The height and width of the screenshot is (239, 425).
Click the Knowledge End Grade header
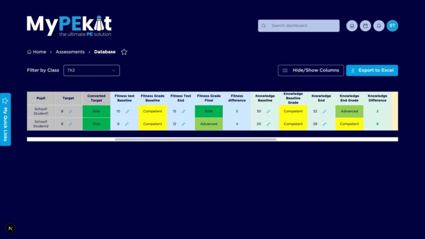[x=349, y=98]
